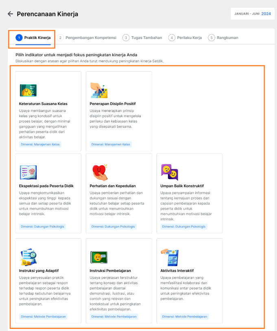Click the Umpan Balik Konstruktif chat bubbles icon
Viewport: 277px width, 331px height.
(x=170, y=172)
